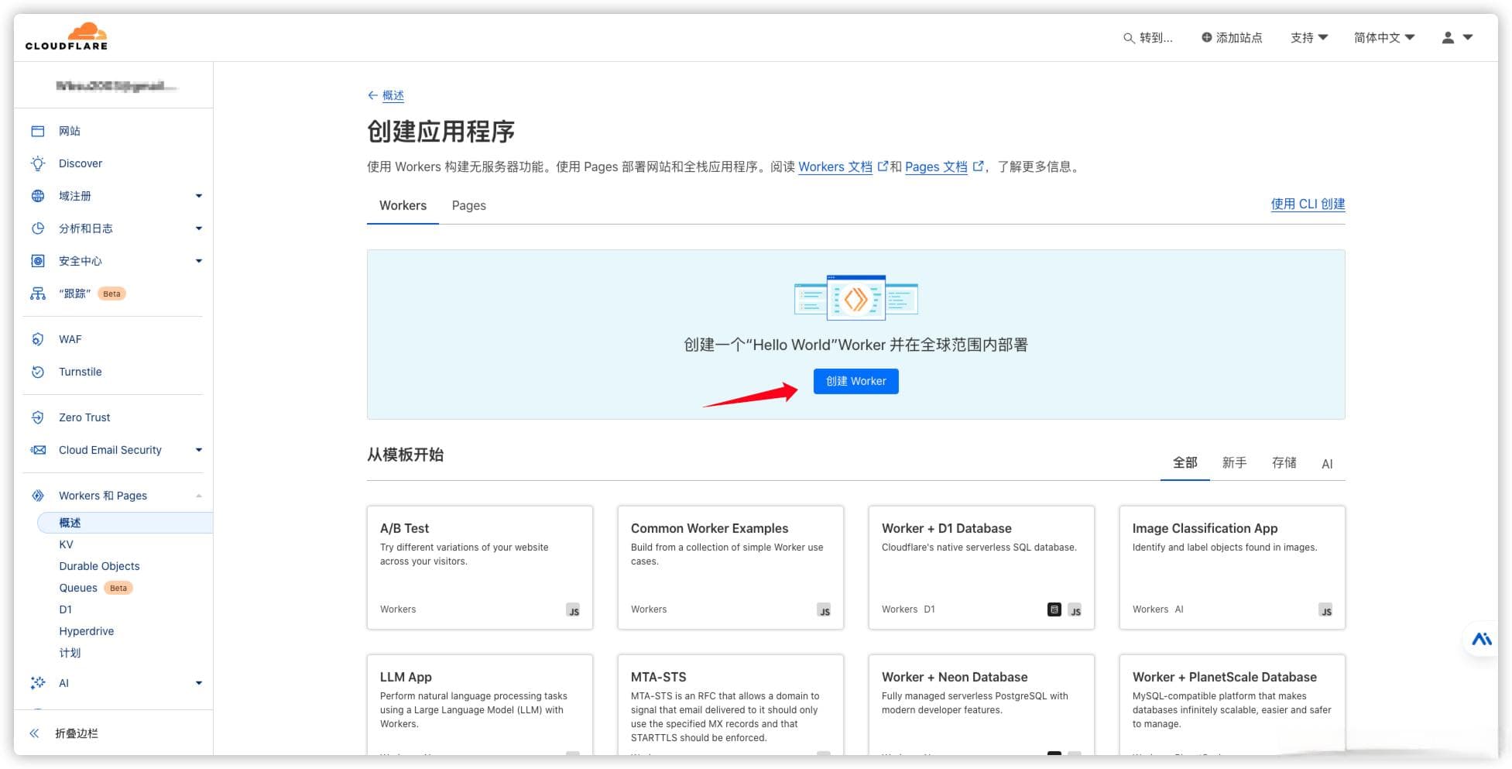Select 概述 in the sidebar tree
This screenshot has width=1512, height=769.
click(x=125, y=523)
